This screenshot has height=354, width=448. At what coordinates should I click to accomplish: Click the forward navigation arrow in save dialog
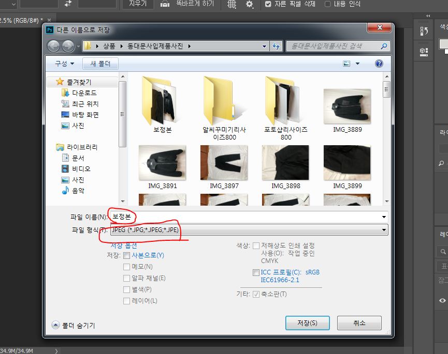point(68,46)
